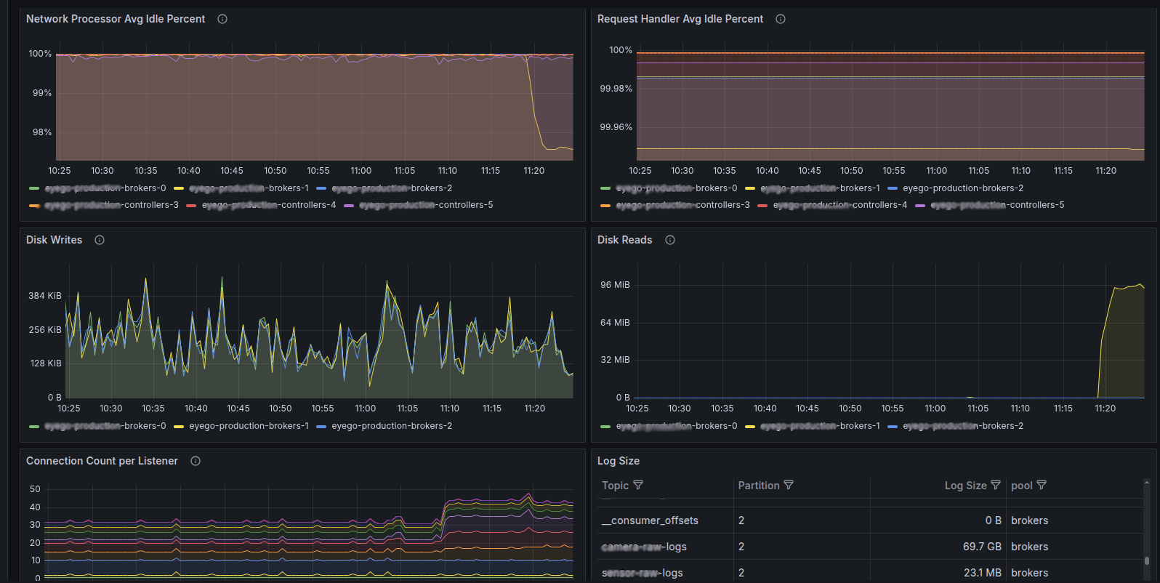
Task: Open the Log Size column filter icon
Action: tap(996, 485)
